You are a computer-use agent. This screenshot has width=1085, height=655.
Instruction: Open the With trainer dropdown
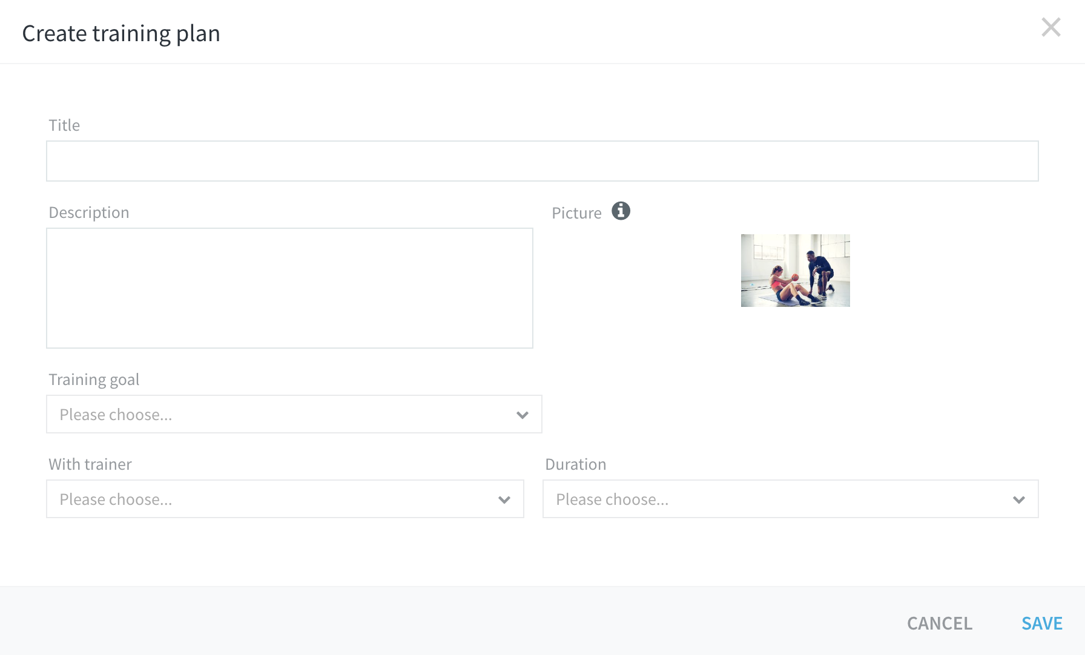(x=285, y=499)
